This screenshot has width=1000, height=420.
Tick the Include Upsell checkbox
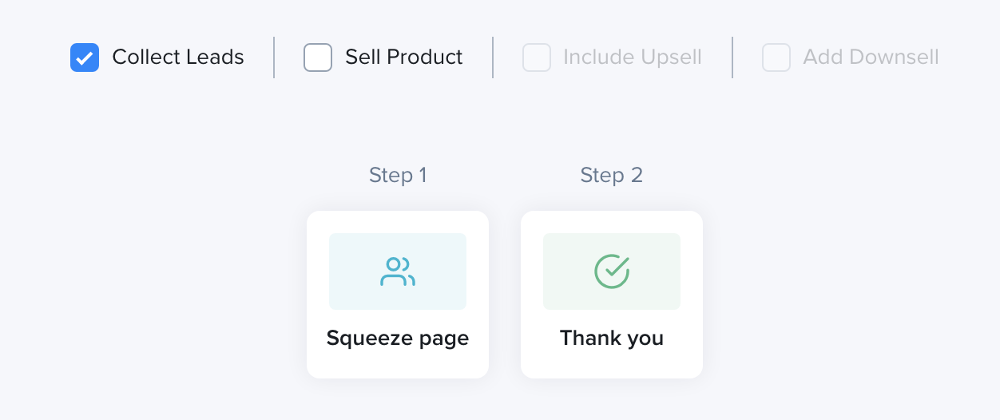[537, 57]
